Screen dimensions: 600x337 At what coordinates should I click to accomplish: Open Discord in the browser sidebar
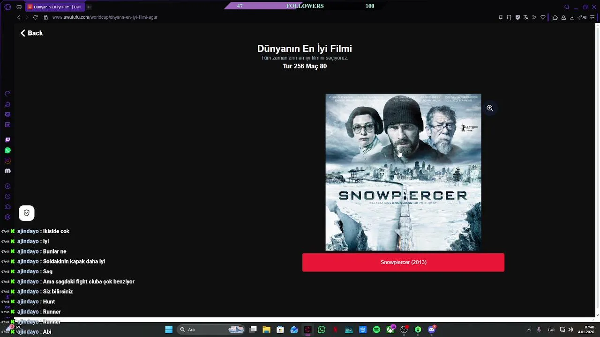(x=7, y=171)
